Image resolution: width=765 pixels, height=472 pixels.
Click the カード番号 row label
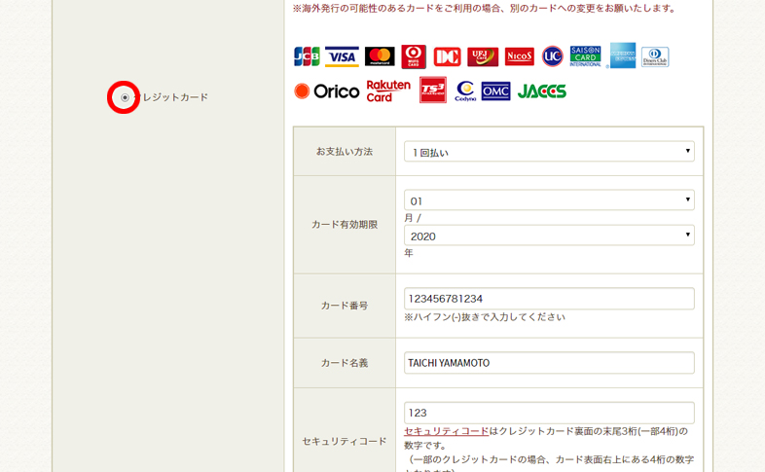[x=345, y=306]
